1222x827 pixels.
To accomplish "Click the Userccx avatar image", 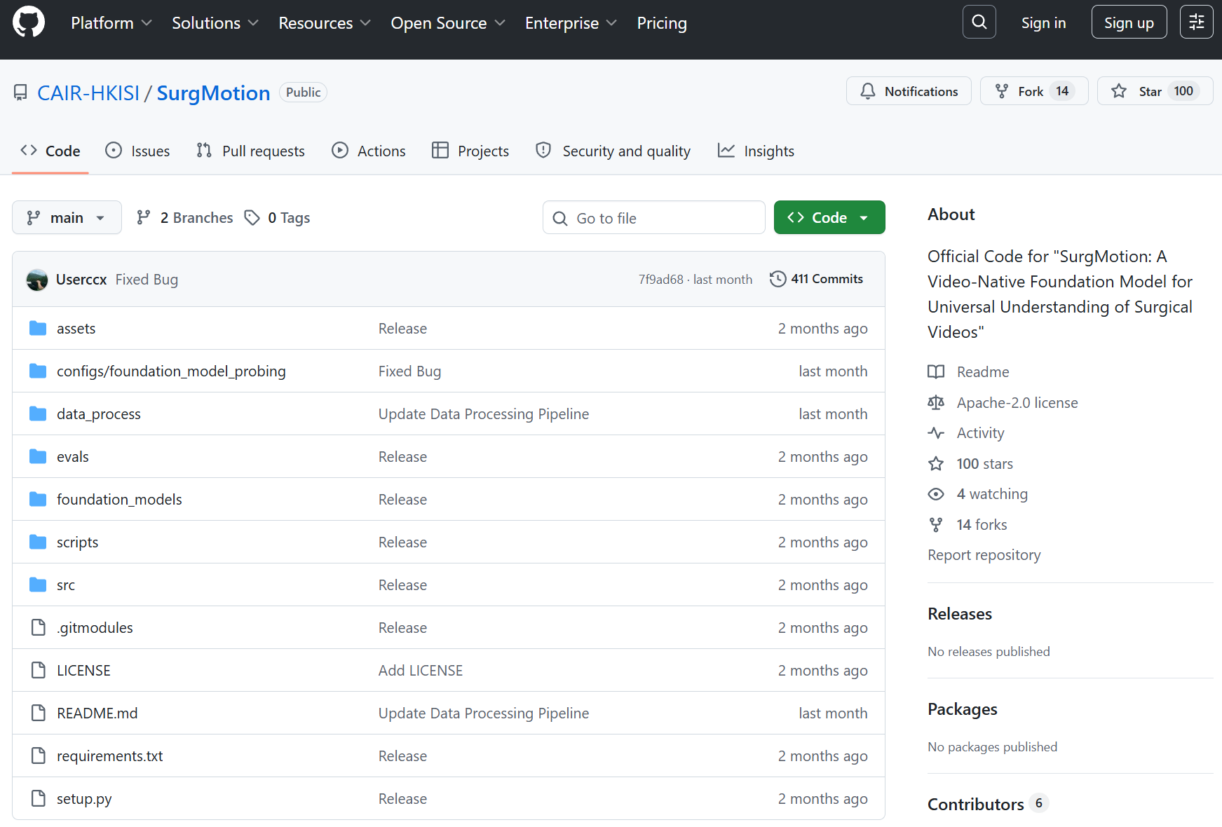I will 37,280.
